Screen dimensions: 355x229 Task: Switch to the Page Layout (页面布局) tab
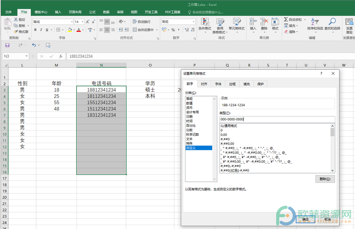tap(75, 12)
